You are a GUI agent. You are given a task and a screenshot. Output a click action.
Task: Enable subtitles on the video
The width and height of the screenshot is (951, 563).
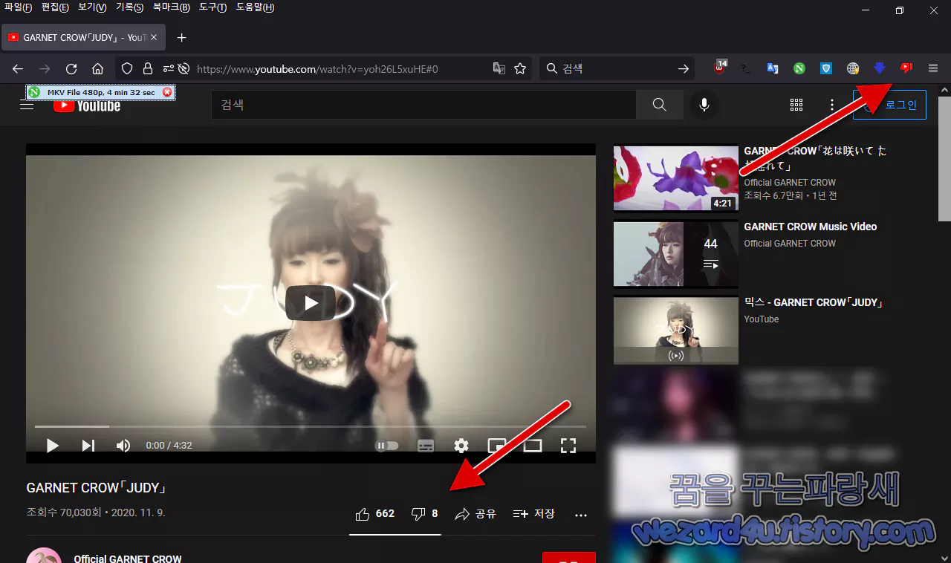point(426,445)
